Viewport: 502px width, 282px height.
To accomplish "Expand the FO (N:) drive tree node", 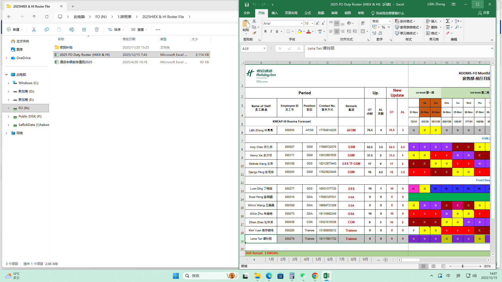I will click(x=8, y=108).
